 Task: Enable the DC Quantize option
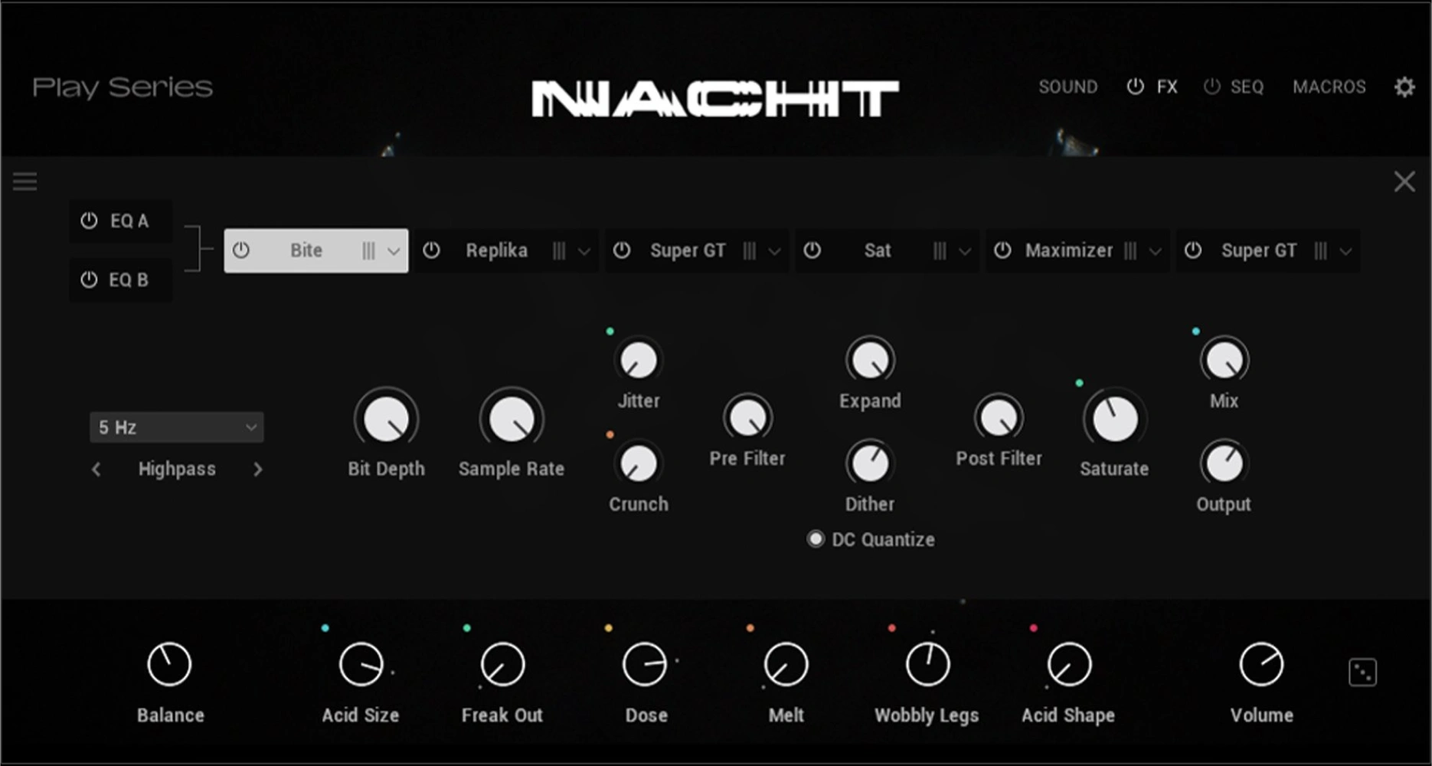pos(815,538)
